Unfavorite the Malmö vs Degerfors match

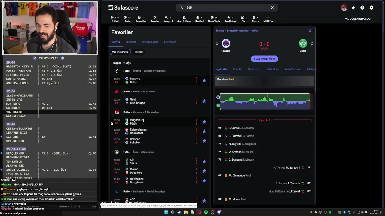[x=204, y=171]
